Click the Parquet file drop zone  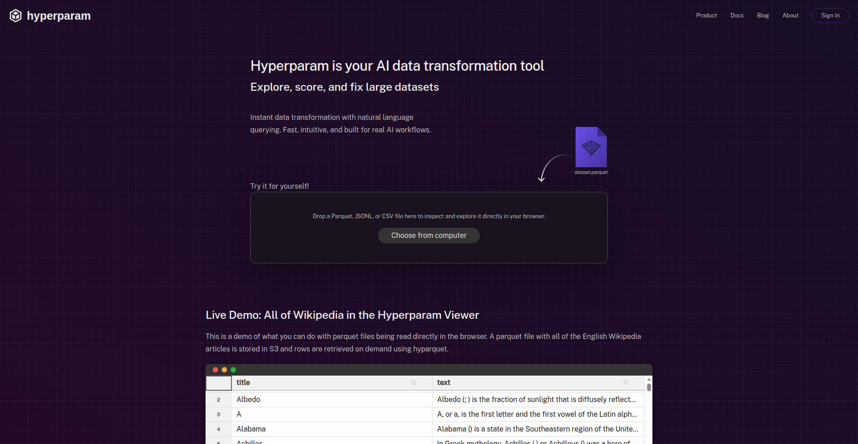pos(429,216)
